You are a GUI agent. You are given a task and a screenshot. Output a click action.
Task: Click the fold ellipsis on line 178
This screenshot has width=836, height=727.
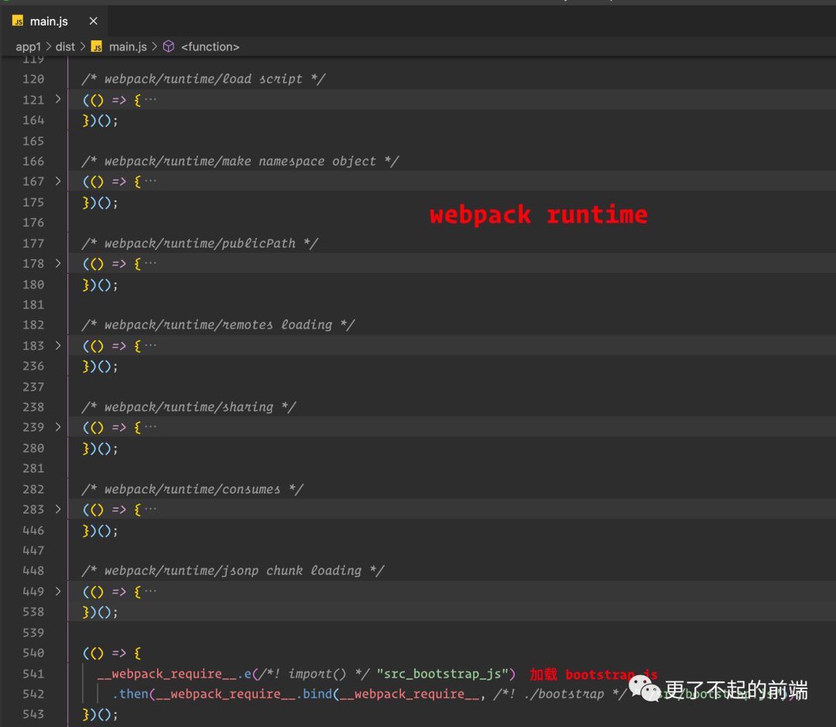pyautogui.click(x=151, y=264)
